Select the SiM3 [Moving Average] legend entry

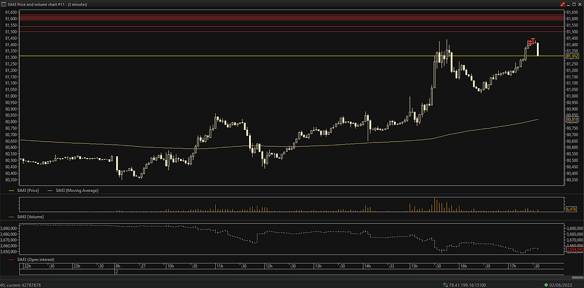[x=73, y=190]
